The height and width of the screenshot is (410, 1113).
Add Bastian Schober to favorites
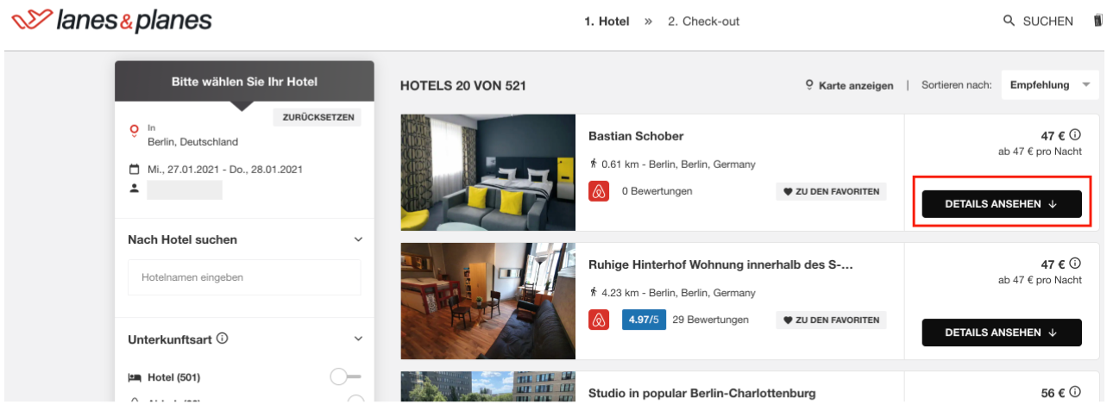831,191
